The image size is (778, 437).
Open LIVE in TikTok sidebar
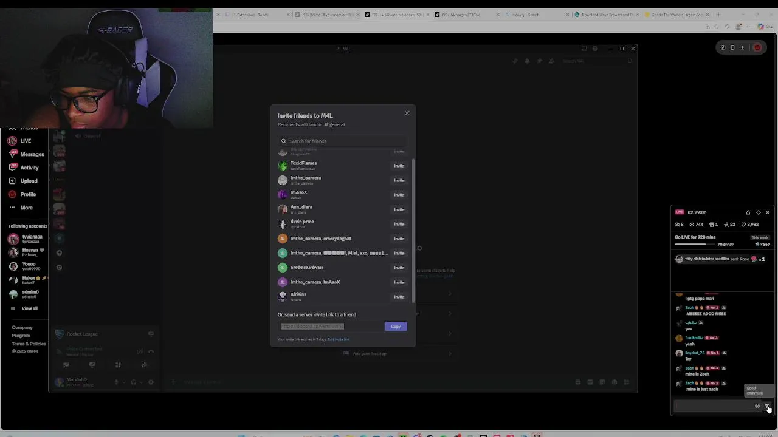(x=19, y=141)
